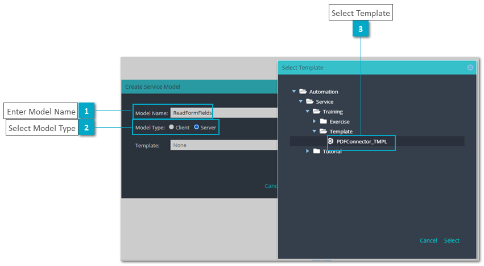Click the Select button in template dialog
This screenshot has width=484, height=266.
pos(452,240)
